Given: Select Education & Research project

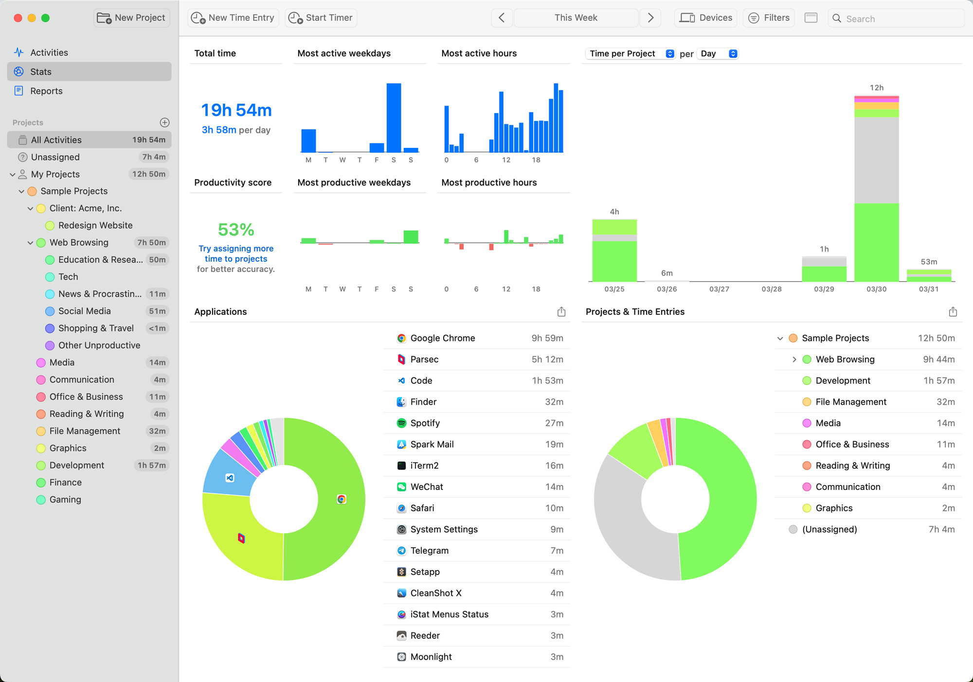Looking at the screenshot, I should click(x=90, y=260).
